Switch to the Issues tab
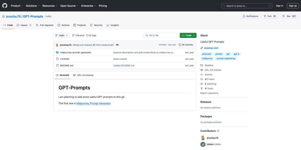This screenshot has width=301, height=150. click(x=24, y=25)
